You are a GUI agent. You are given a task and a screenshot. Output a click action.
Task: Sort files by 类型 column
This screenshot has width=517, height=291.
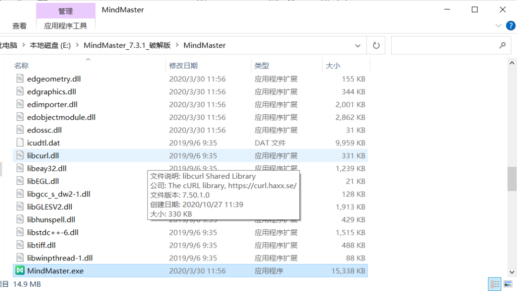pyautogui.click(x=262, y=65)
